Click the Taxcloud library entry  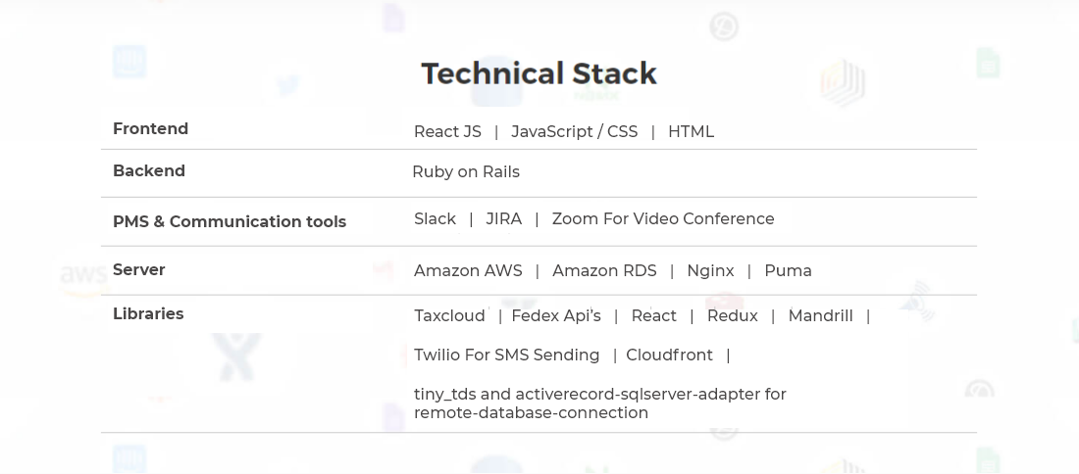pos(449,316)
